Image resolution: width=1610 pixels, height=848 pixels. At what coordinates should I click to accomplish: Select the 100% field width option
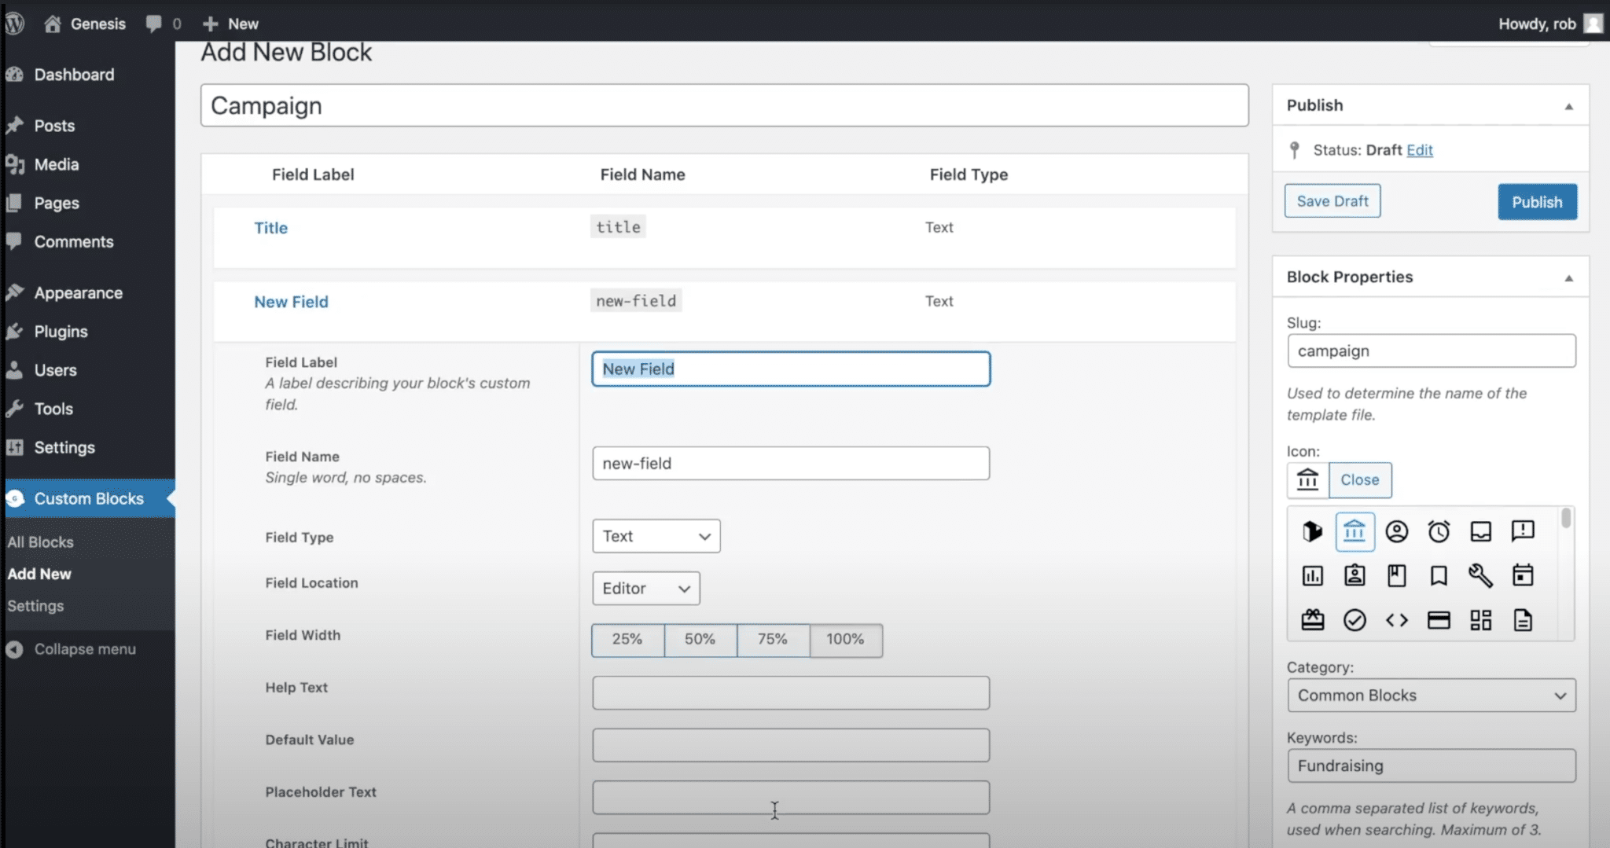(x=845, y=640)
